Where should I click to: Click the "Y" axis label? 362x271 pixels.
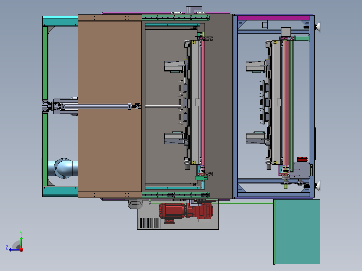click(x=21, y=233)
